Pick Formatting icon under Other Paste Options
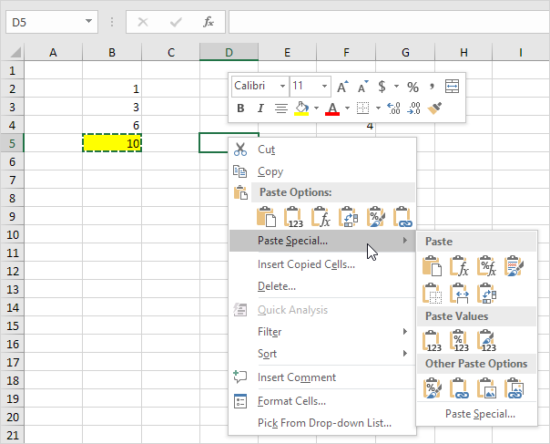The width and height of the screenshot is (550, 444). (432, 388)
